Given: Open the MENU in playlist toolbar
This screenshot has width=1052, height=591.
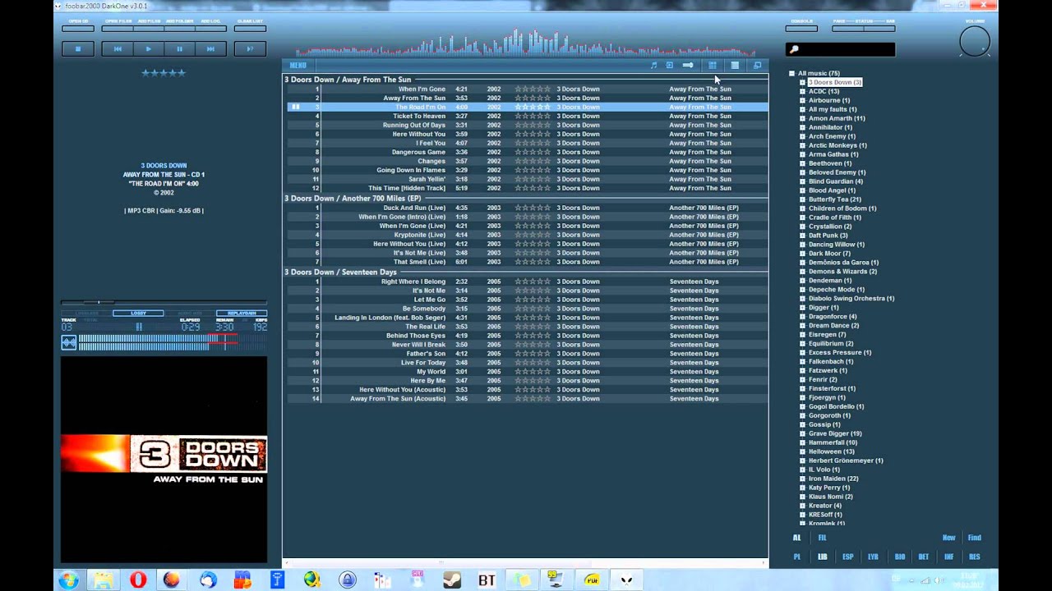Looking at the screenshot, I should pos(298,66).
